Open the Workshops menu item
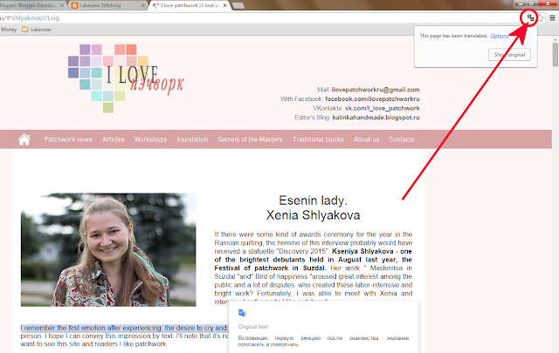 pos(151,139)
